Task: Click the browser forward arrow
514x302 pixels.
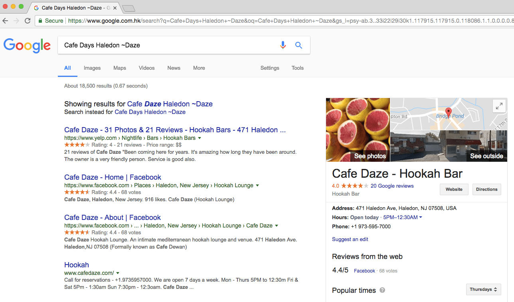Action: (16, 21)
